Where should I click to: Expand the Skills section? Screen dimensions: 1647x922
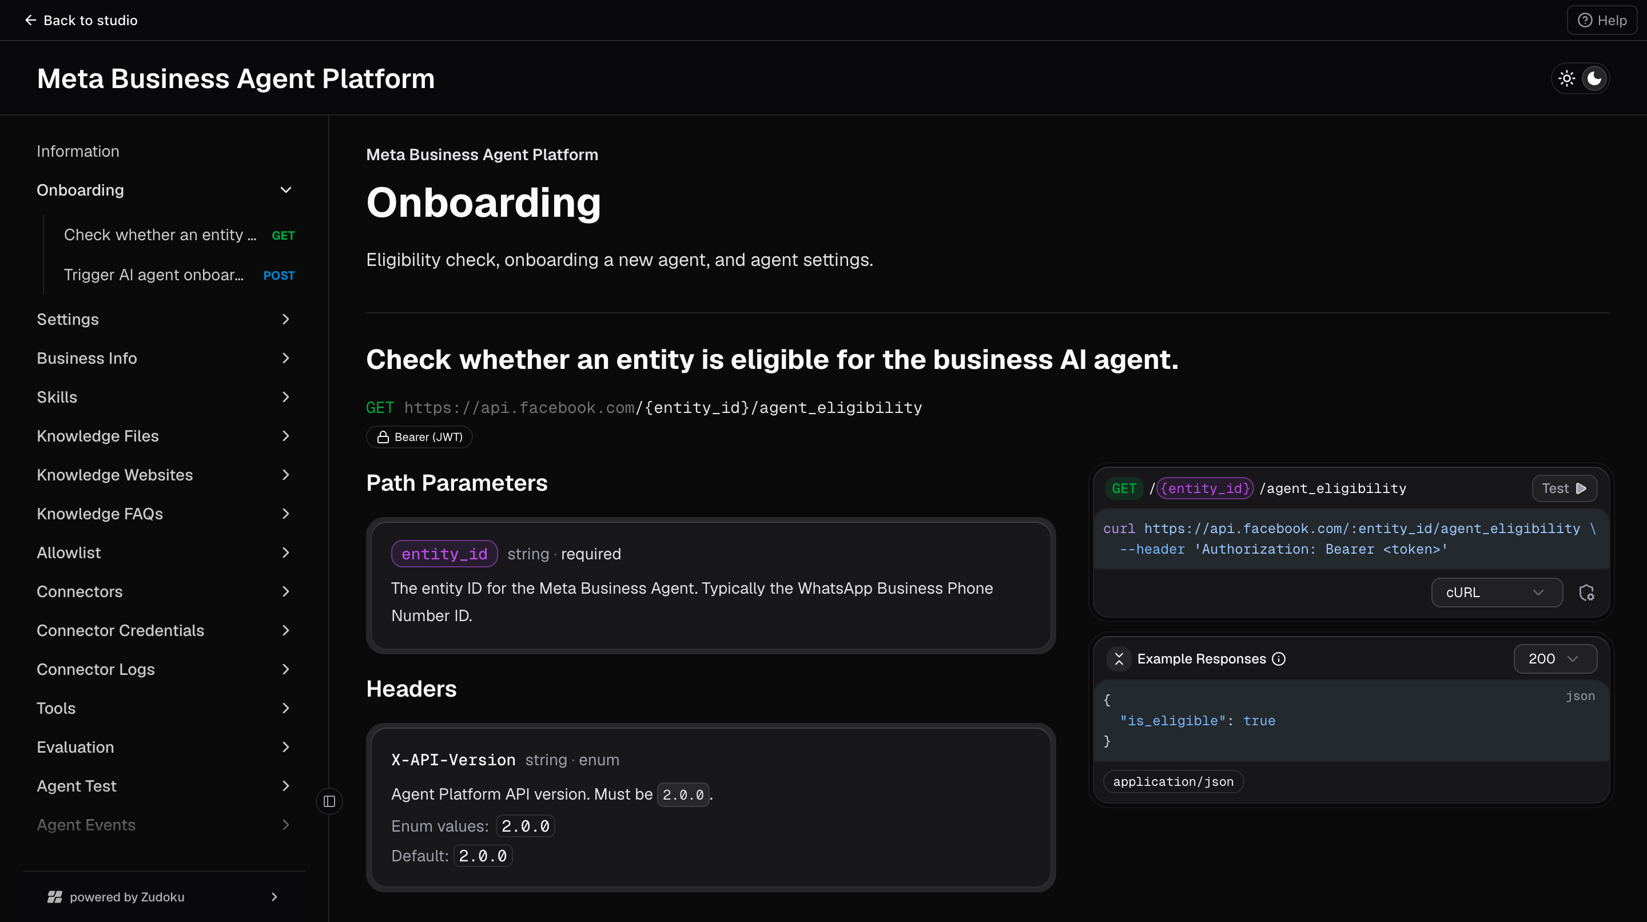164,397
